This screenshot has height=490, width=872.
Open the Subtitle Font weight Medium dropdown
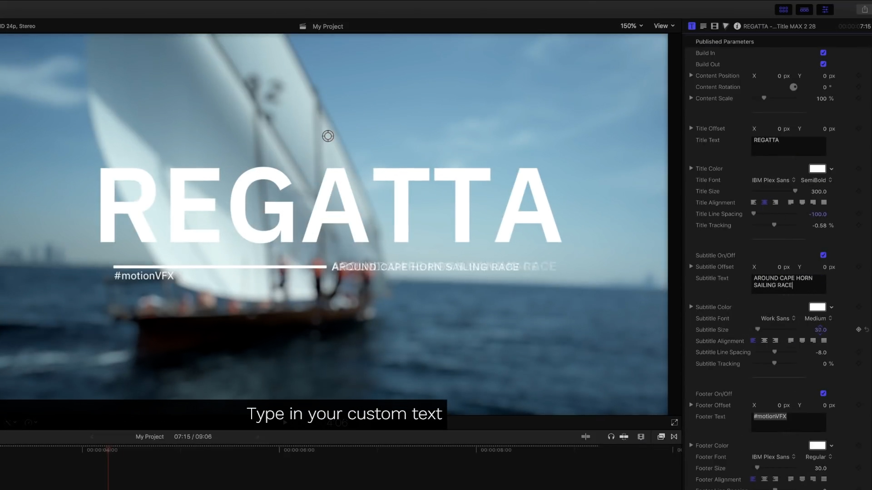click(x=818, y=318)
